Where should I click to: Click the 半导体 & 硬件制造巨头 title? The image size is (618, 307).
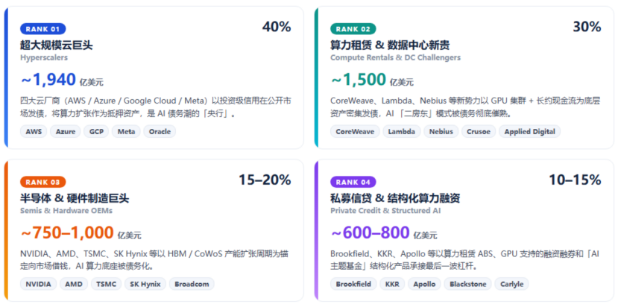coord(75,198)
